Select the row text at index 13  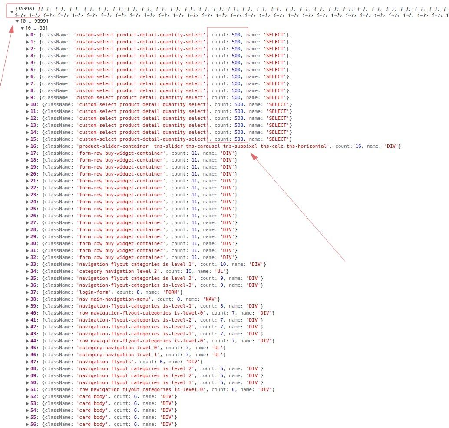(161, 125)
